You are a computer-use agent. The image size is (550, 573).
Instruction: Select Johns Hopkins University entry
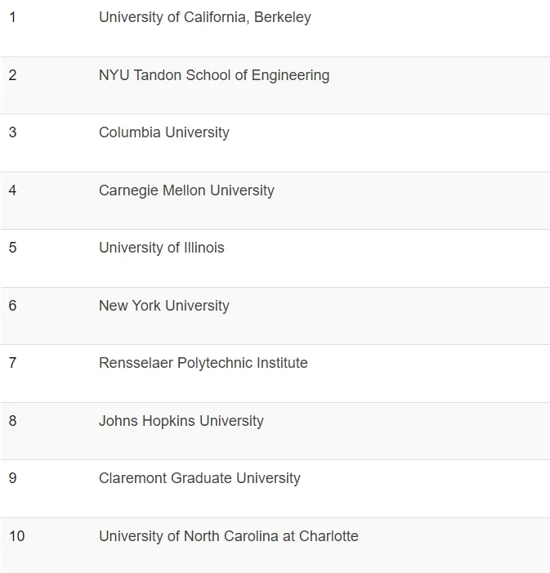point(181,421)
